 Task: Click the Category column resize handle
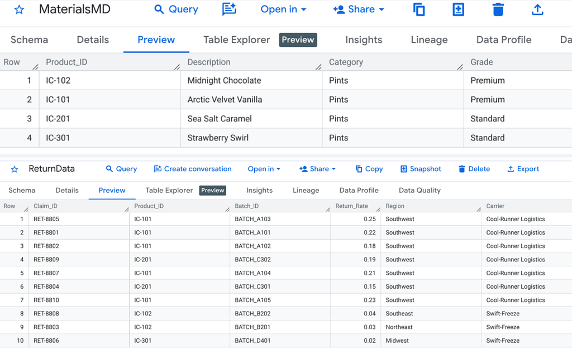[460, 67]
